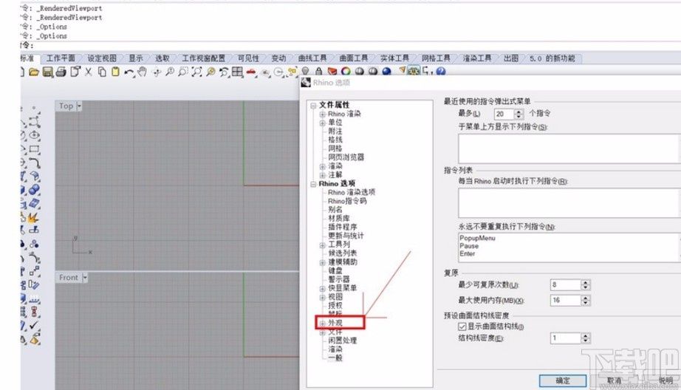Increase the 结构线密度 spinner value
Image resolution: width=681 pixels, height=390 pixels.
pos(586,335)
